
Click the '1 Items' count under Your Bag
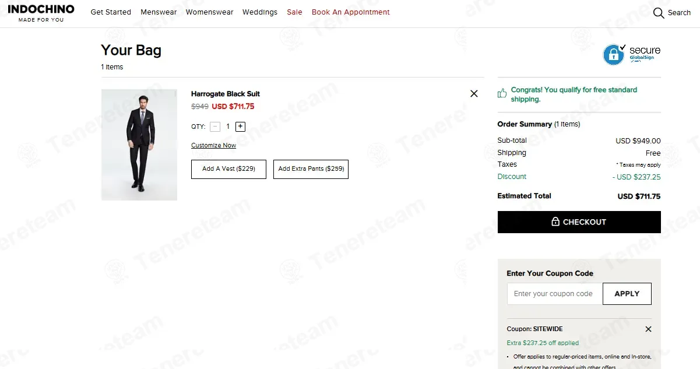(x=112, y=67)
